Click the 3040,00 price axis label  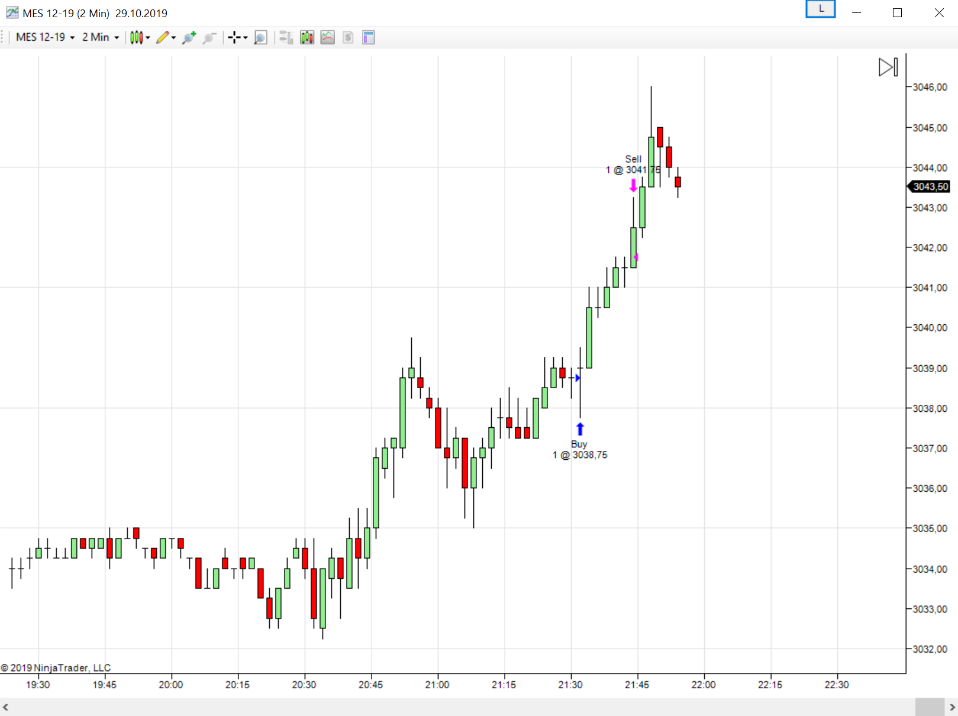pos(930,328)
